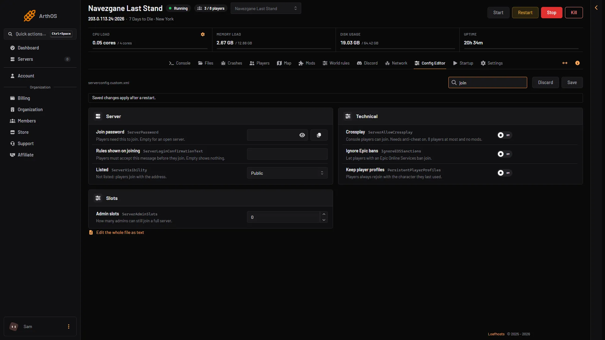The width and height of the screenshot is (605, 340).
Task: Click Discard changes button
Action: pyautogui.click(x=545, y=82)
